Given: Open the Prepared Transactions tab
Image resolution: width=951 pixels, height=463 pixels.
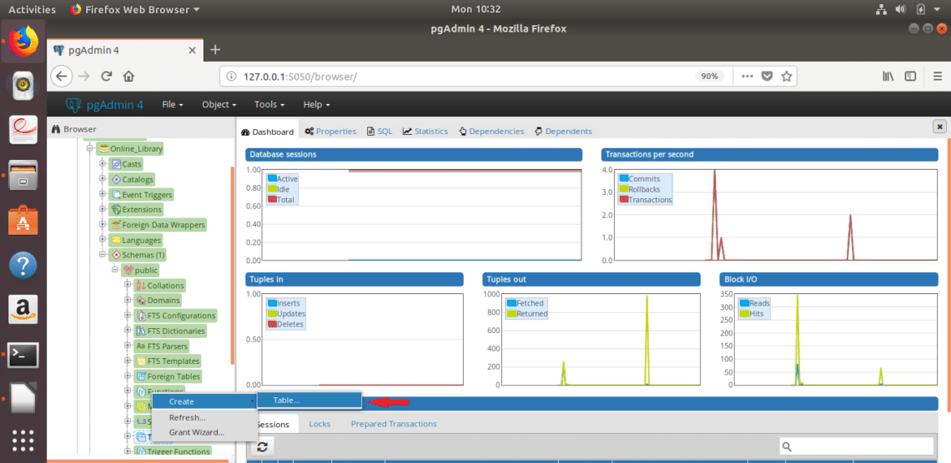Looking at the screenshot, I should [393, 424].
